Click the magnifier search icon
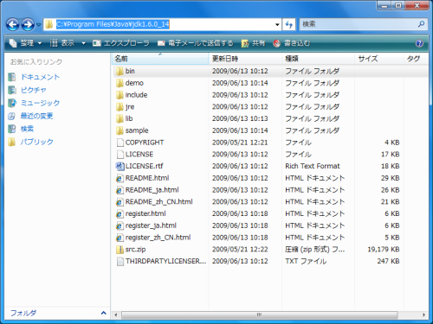The image size is (433, 324). 421,24
